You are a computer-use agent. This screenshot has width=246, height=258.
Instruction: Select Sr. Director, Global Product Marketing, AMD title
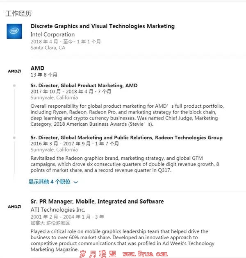(84, 86)
